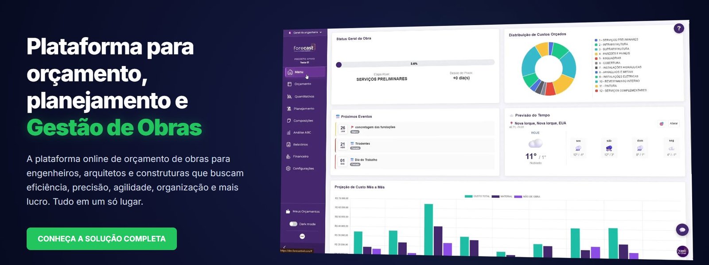Click the Análise ABC chart icon
Image resolution: width=709 pixels, height=265 pixels.
(x=289, y=133)
